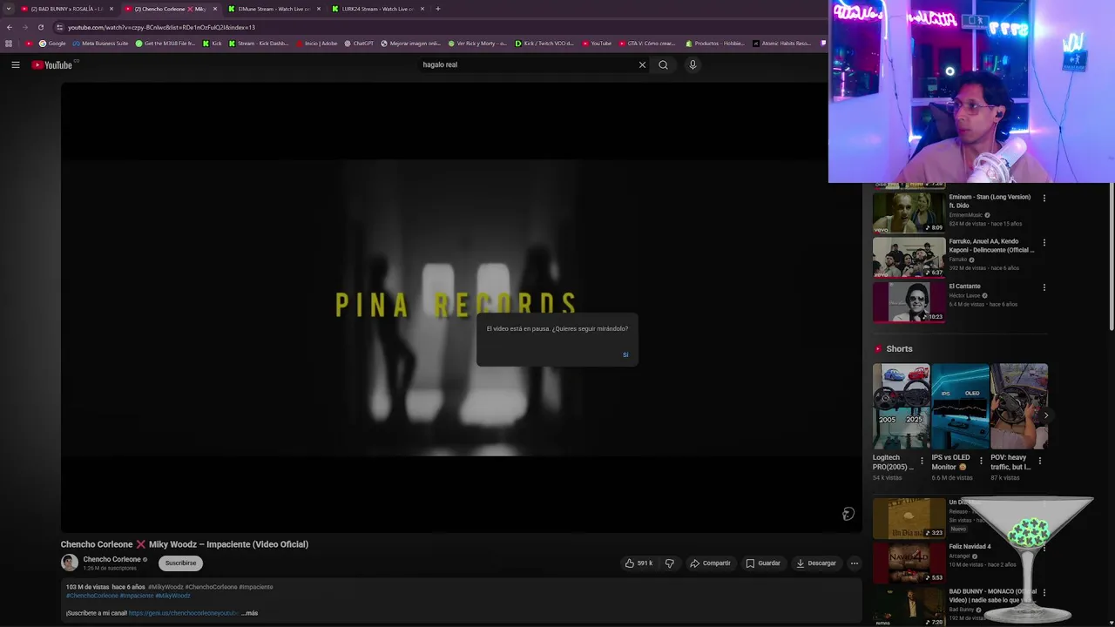
Task: Subscribe with the Suscribirse button
Action: 181,563
